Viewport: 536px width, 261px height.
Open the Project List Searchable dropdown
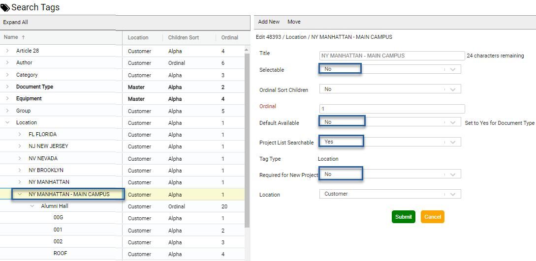(x=390, y=142)
